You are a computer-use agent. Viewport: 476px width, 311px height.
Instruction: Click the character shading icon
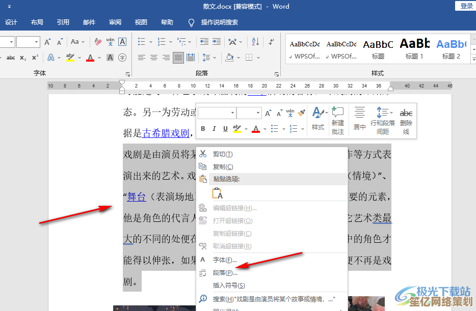point(110,58)
